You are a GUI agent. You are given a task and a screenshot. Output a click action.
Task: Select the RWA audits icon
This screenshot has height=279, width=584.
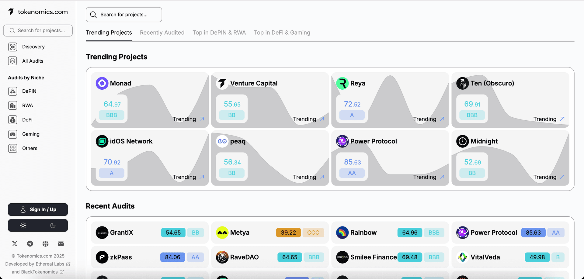tap(12, 105)
